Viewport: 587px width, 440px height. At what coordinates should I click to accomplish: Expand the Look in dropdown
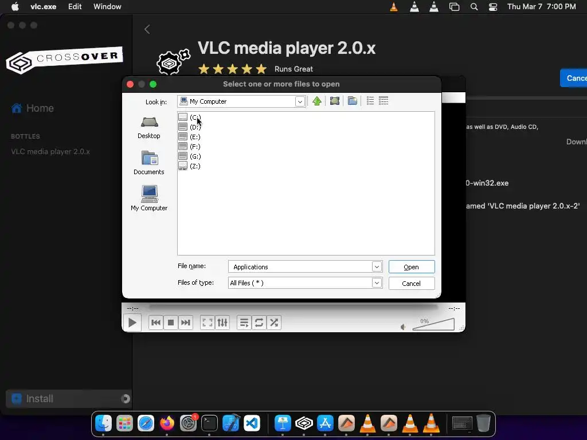pyautogui.click(x=299, y=101)
